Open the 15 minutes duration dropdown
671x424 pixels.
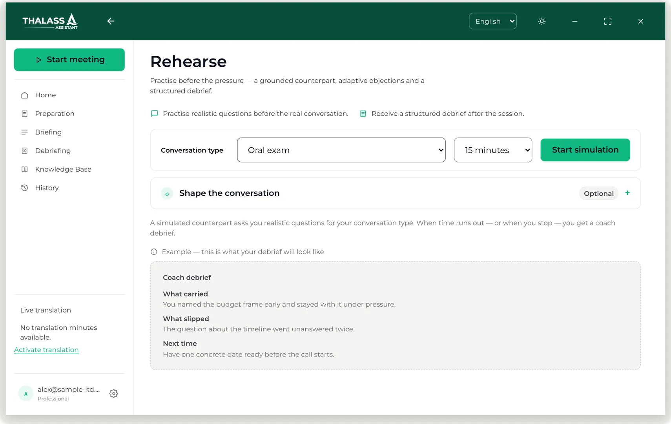[x=493, y=150]
